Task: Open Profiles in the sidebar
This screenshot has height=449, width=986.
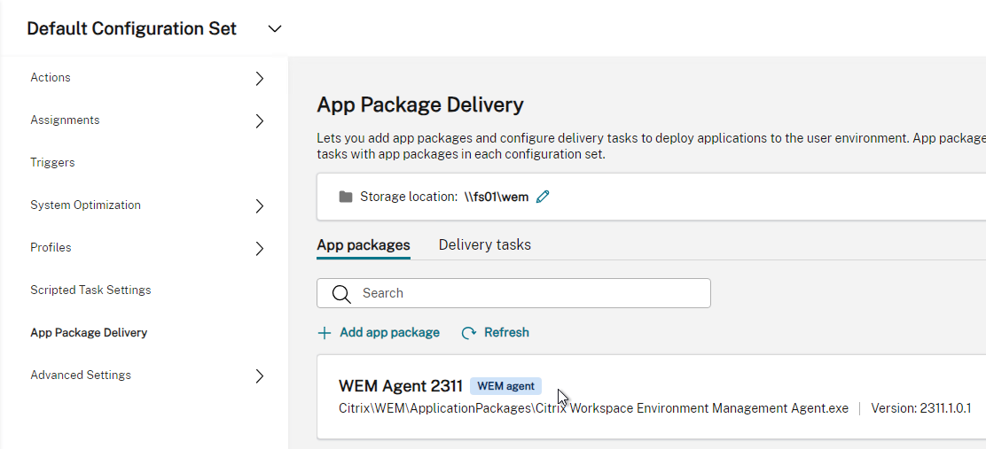Action: point(51,247)
